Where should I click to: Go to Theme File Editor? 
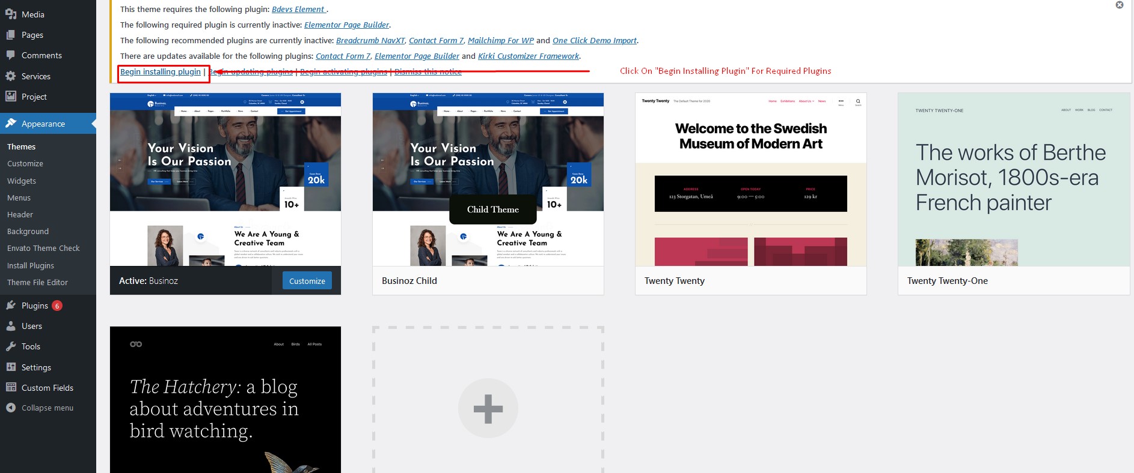(37, 282)
